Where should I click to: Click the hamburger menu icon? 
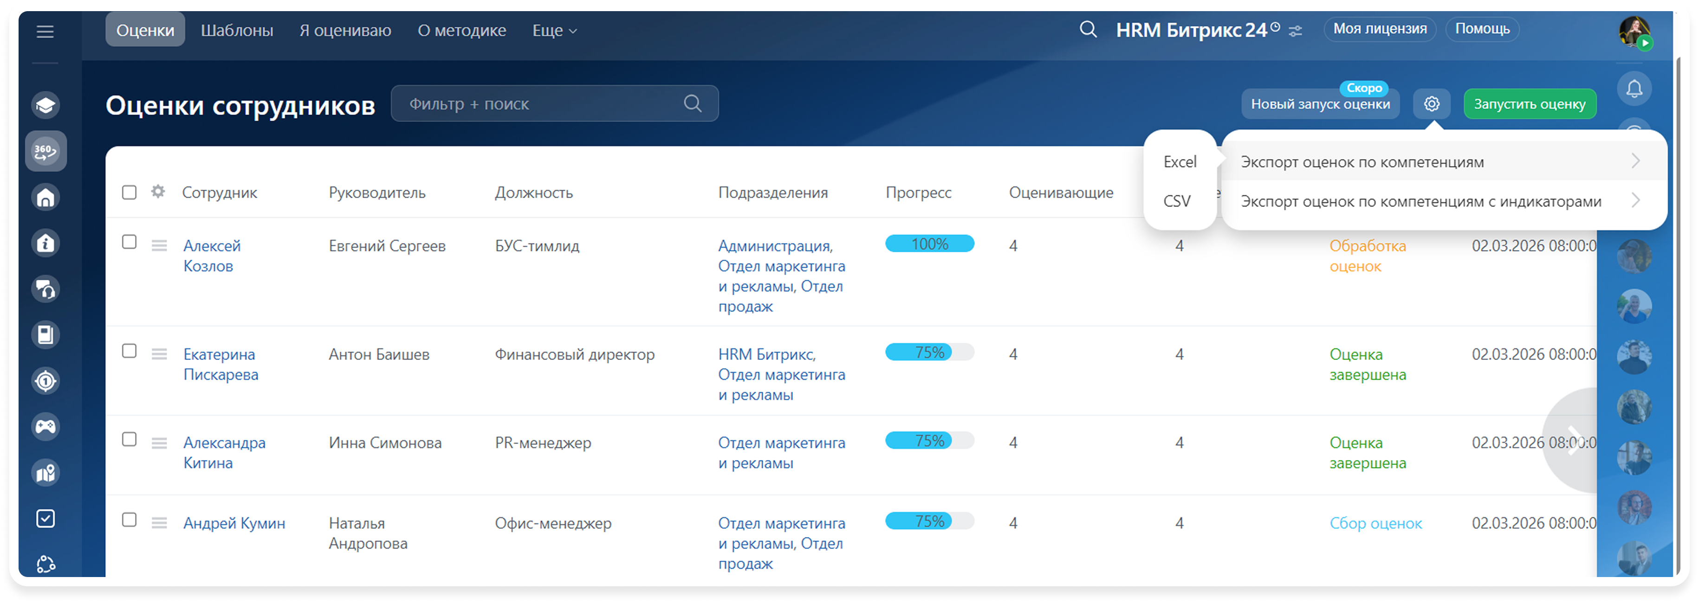(45, 32)
